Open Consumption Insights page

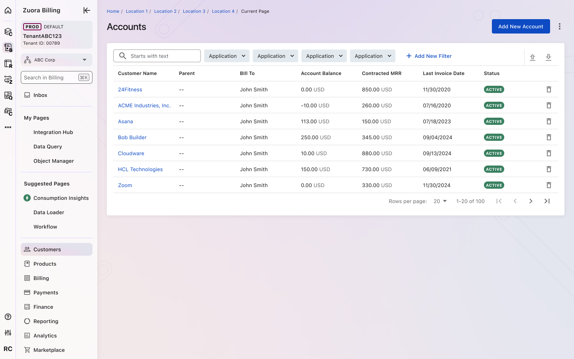click(x=61, y=198)
